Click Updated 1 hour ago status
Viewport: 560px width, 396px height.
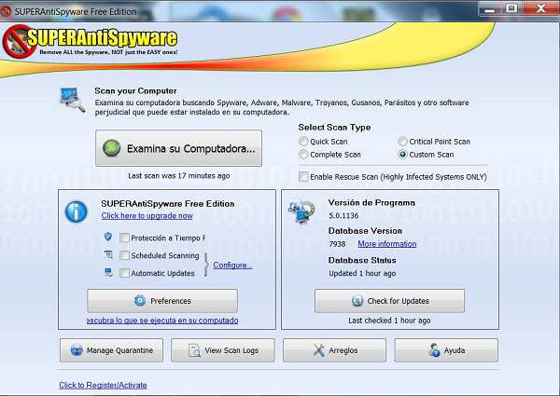pyautogui.click(x=362, y=273)
